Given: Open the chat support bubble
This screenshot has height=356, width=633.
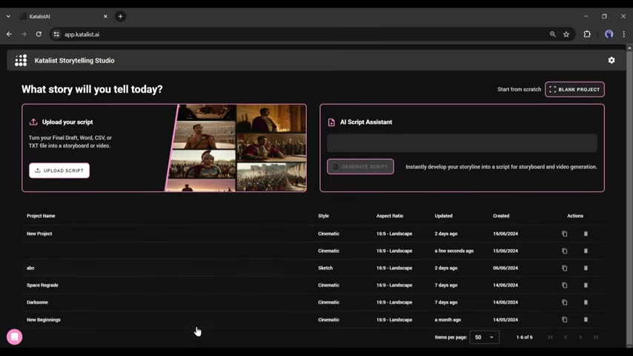Looking at the screenshot, I should [15, 337].
